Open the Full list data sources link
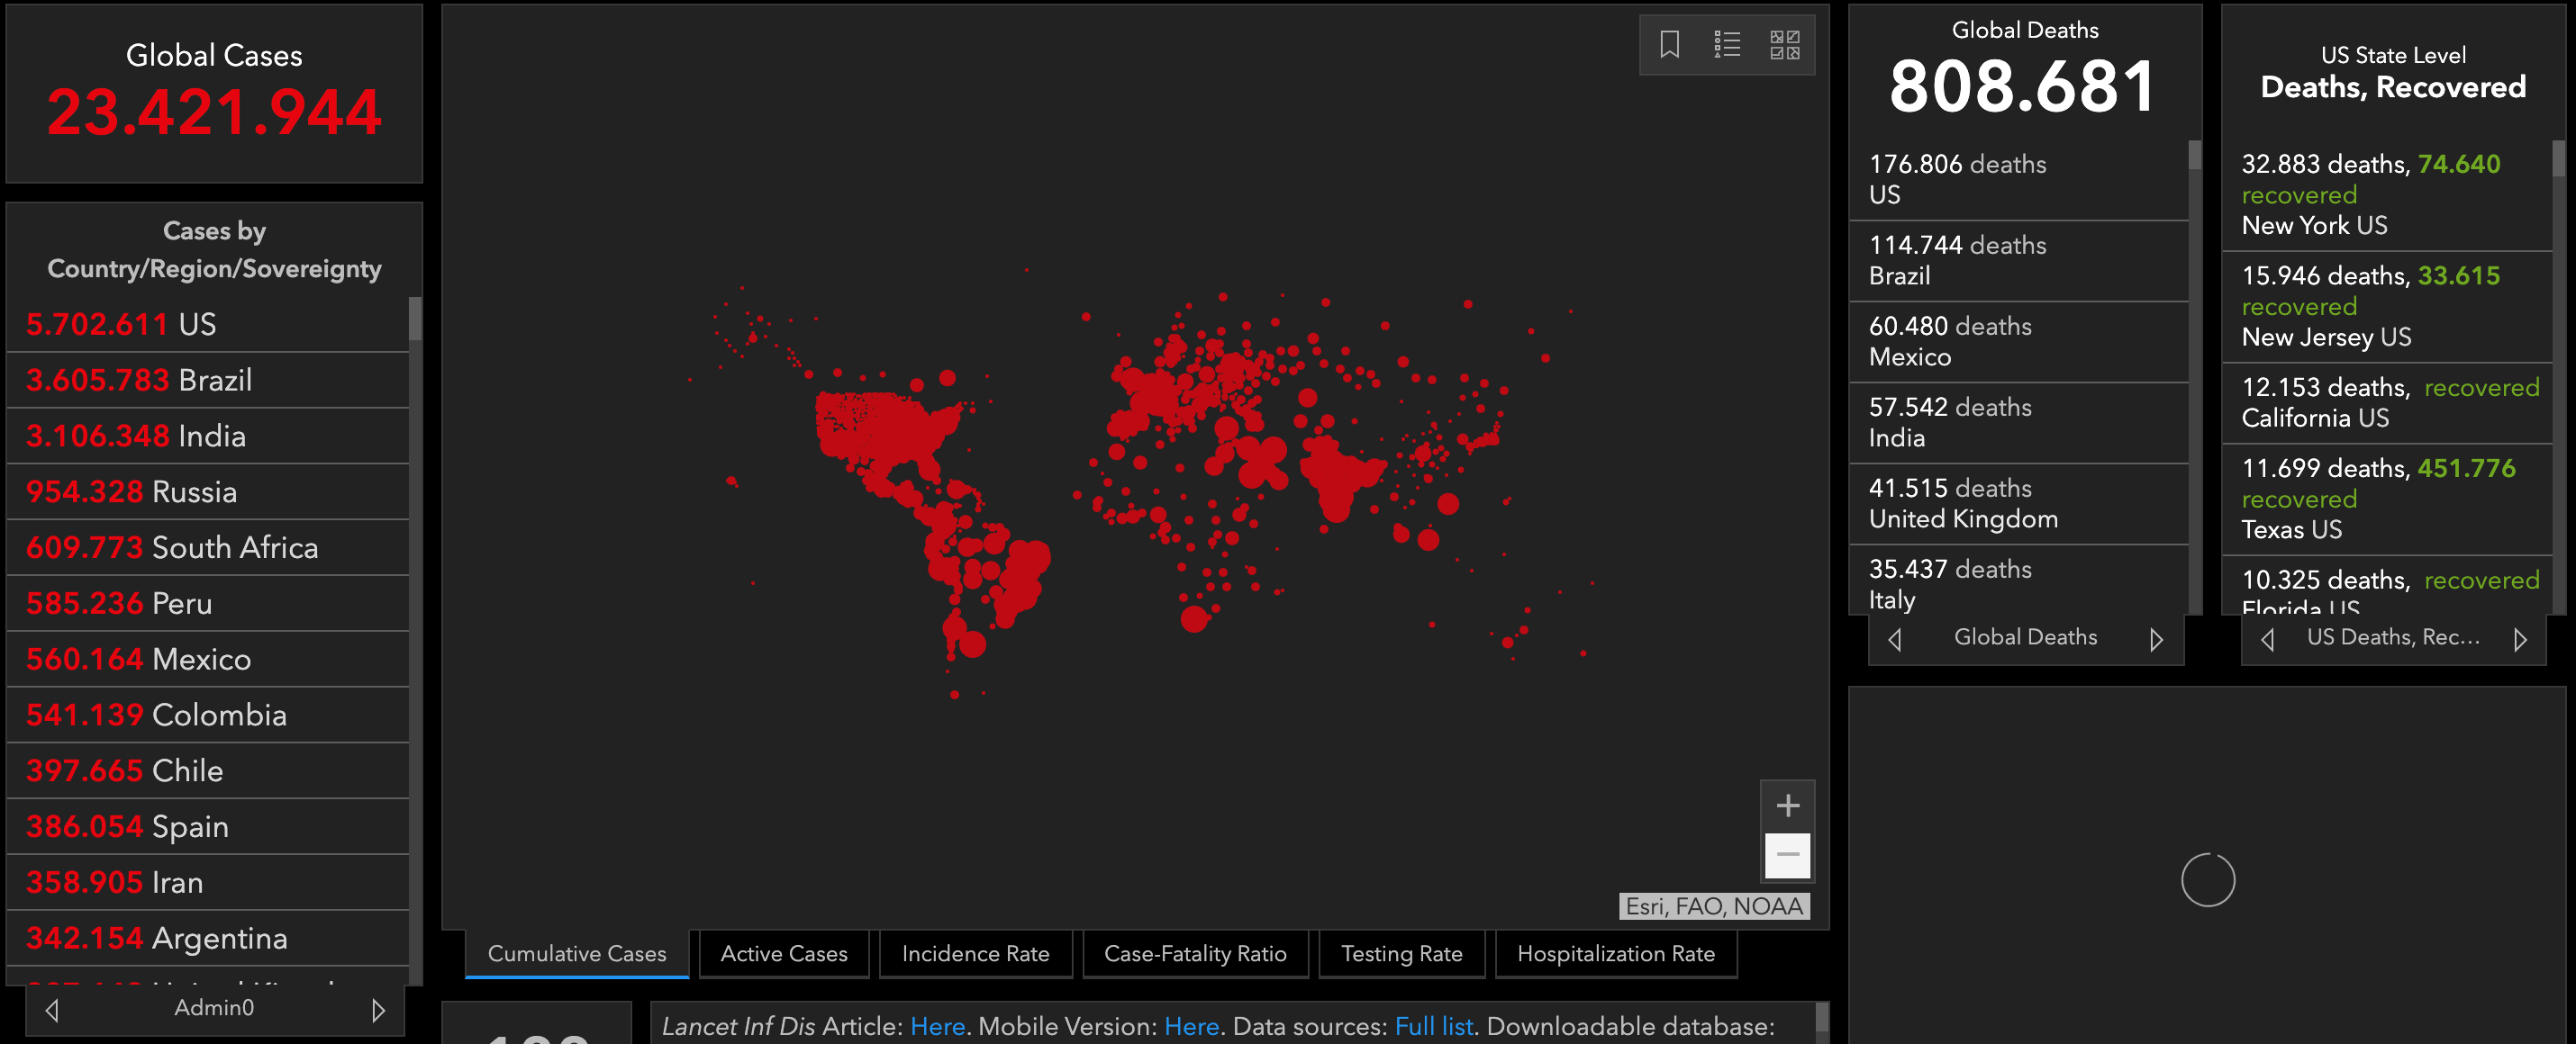The height and width of the screenshot is (1044, 2576). (1433, 1026)
